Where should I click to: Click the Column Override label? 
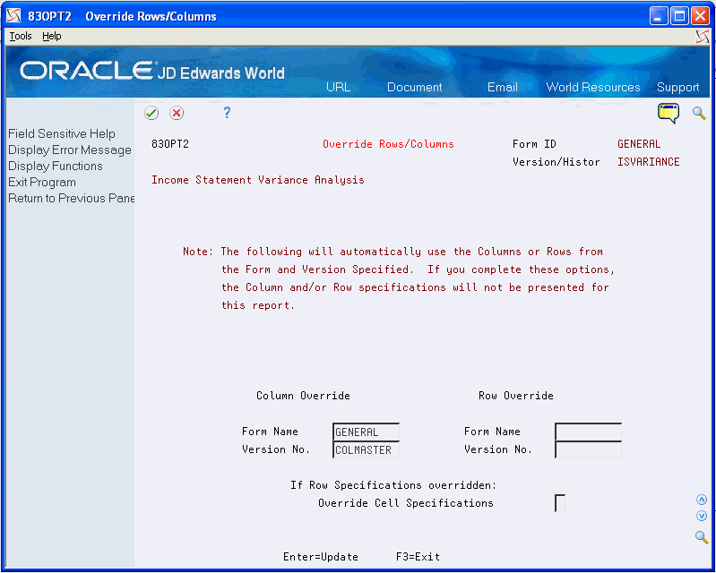303,396
